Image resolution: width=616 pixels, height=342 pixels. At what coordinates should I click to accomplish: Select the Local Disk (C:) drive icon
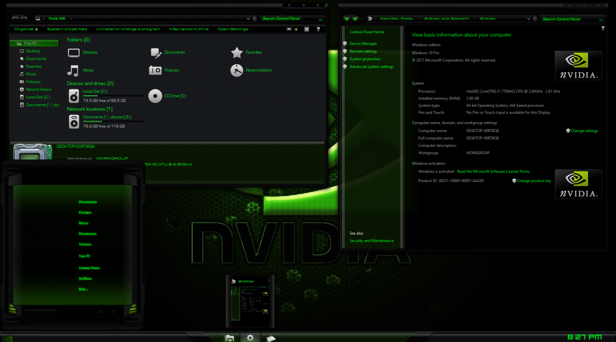pos(74,96)
